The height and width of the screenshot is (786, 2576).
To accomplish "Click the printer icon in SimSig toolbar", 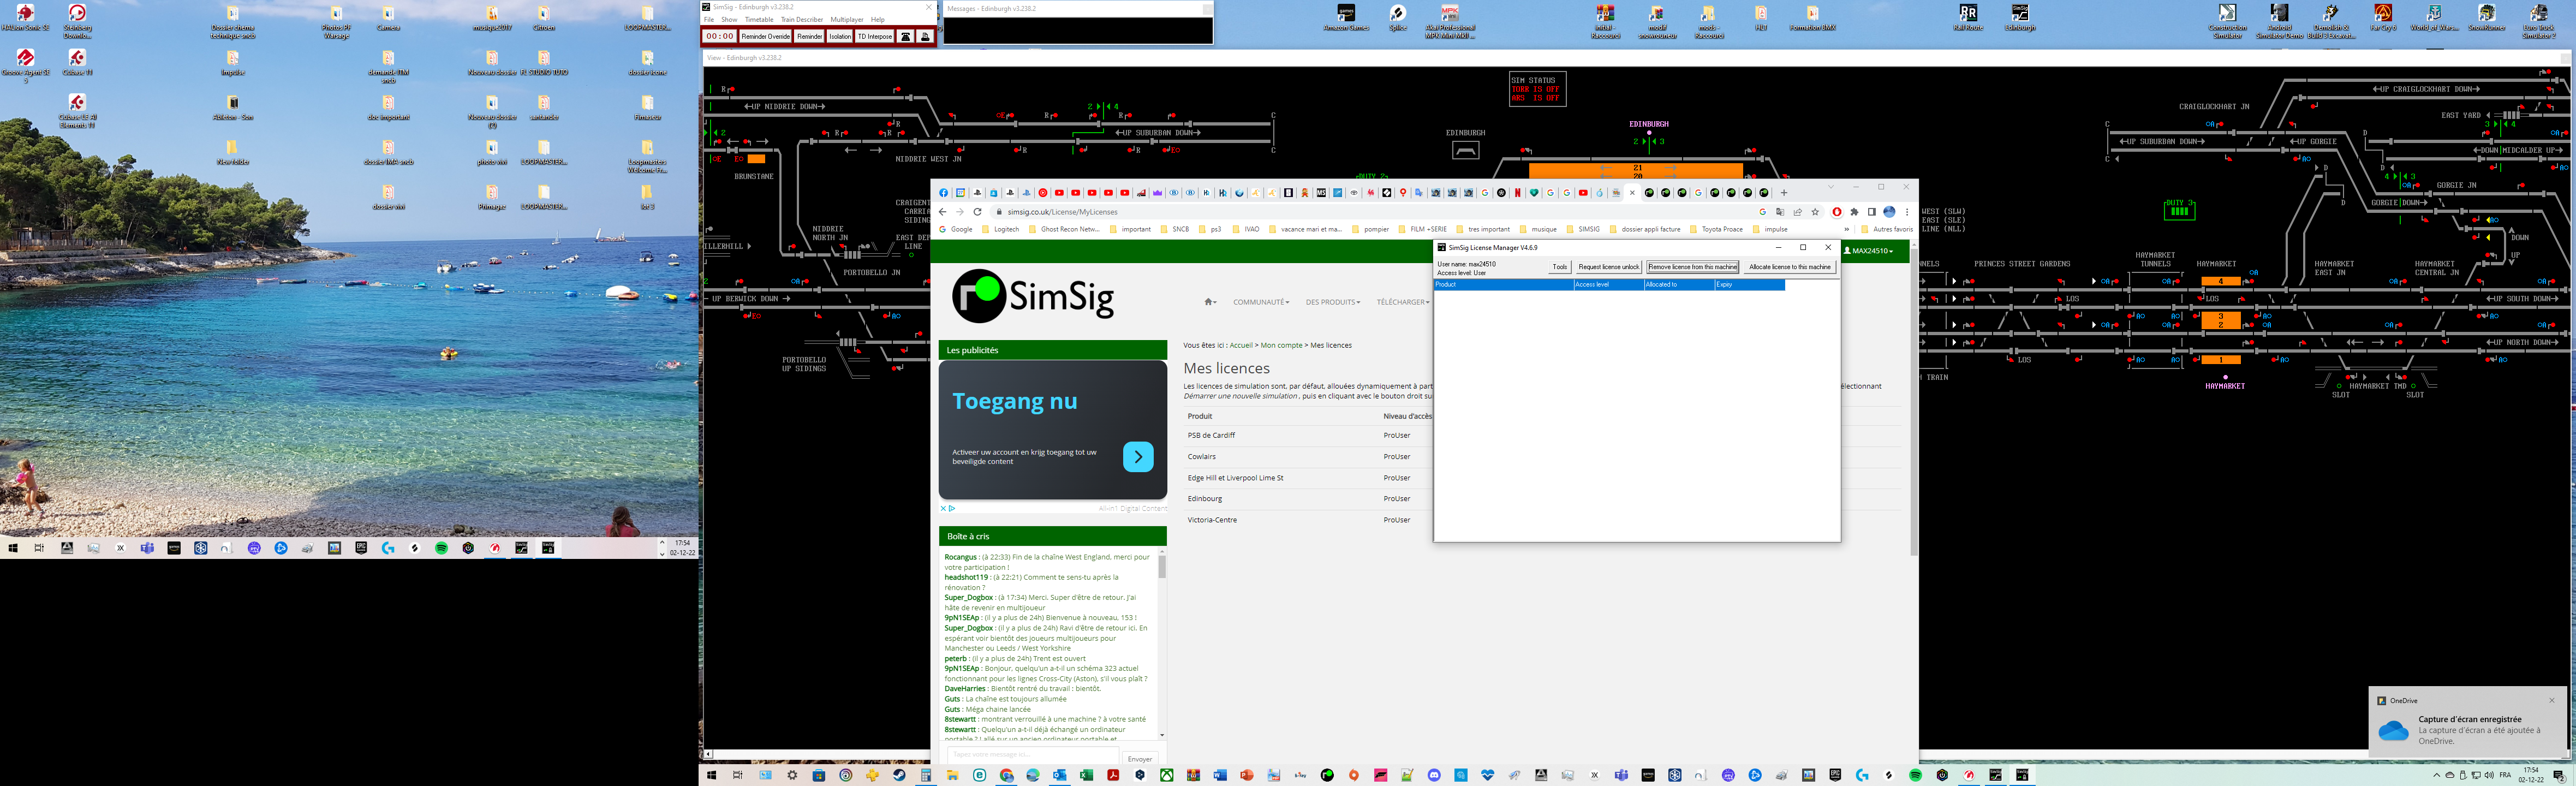I will (x=925, y=36).
